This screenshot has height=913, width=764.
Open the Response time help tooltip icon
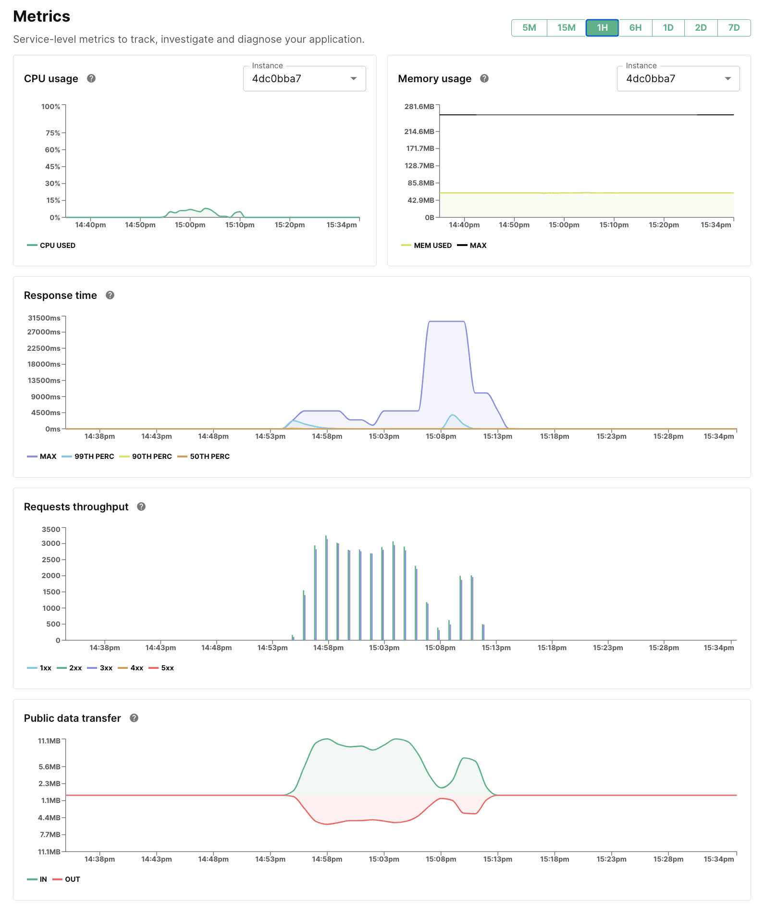coord(110,295)
